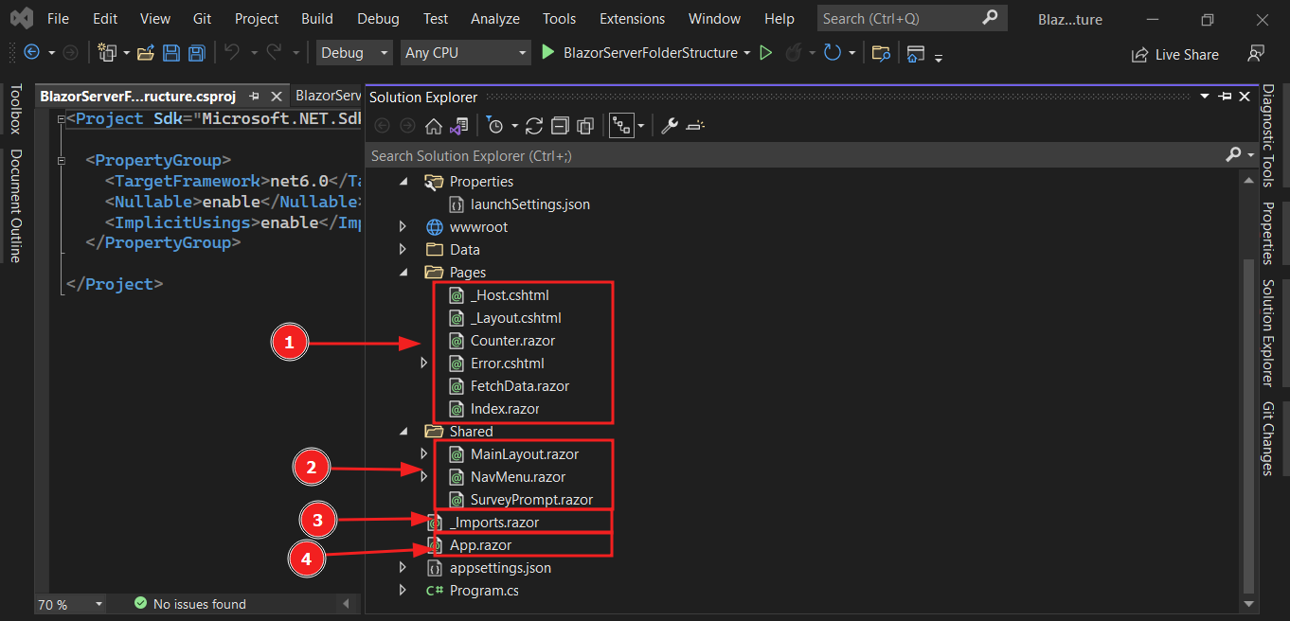Click the Save All icon
Screen dimensions: 1290x621
[197, 53]
